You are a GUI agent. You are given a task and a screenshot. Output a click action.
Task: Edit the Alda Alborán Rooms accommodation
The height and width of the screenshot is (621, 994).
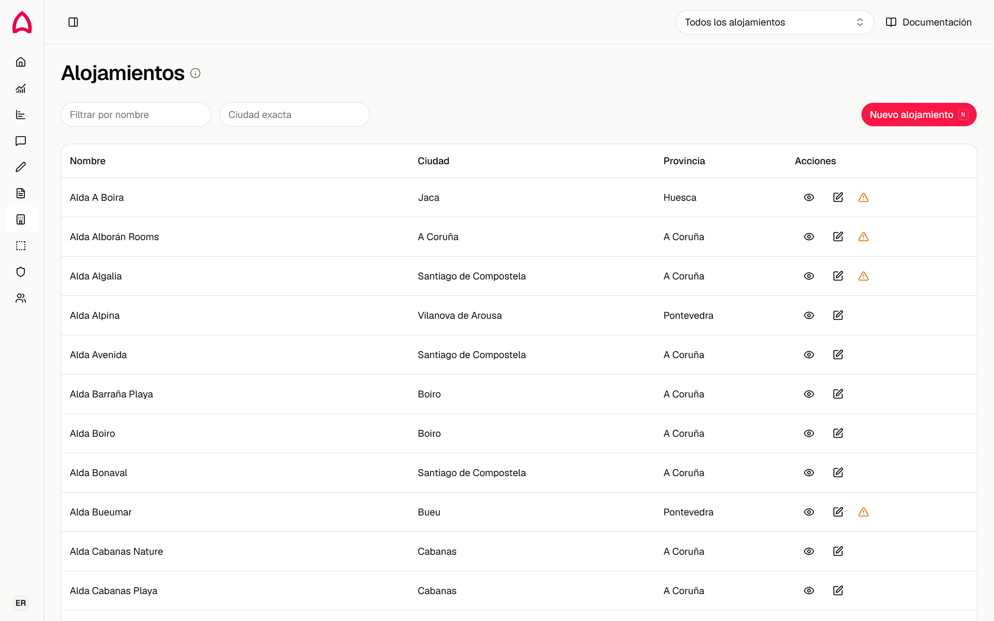click(x=838, y=237)
